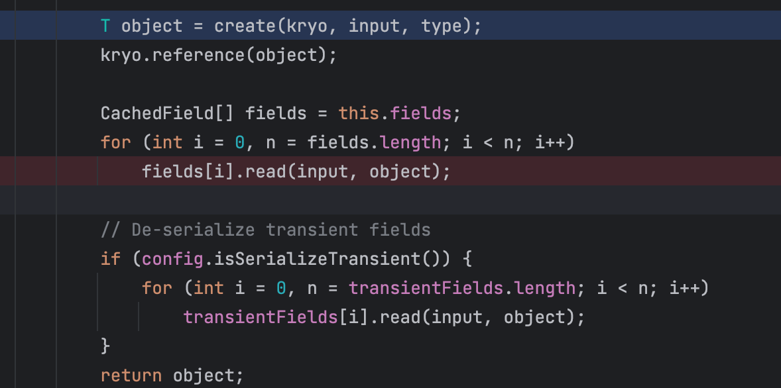This screenshot has width=781, height=388.
Task: Click the 'this' keyword
Action: (359, 113)
